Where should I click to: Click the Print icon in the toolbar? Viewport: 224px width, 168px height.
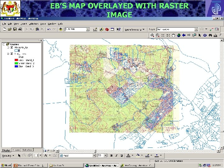pyautogui.click(x=20, y=29)
